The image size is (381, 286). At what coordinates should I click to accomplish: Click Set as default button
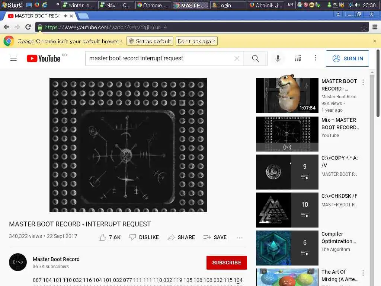(150, 41)
